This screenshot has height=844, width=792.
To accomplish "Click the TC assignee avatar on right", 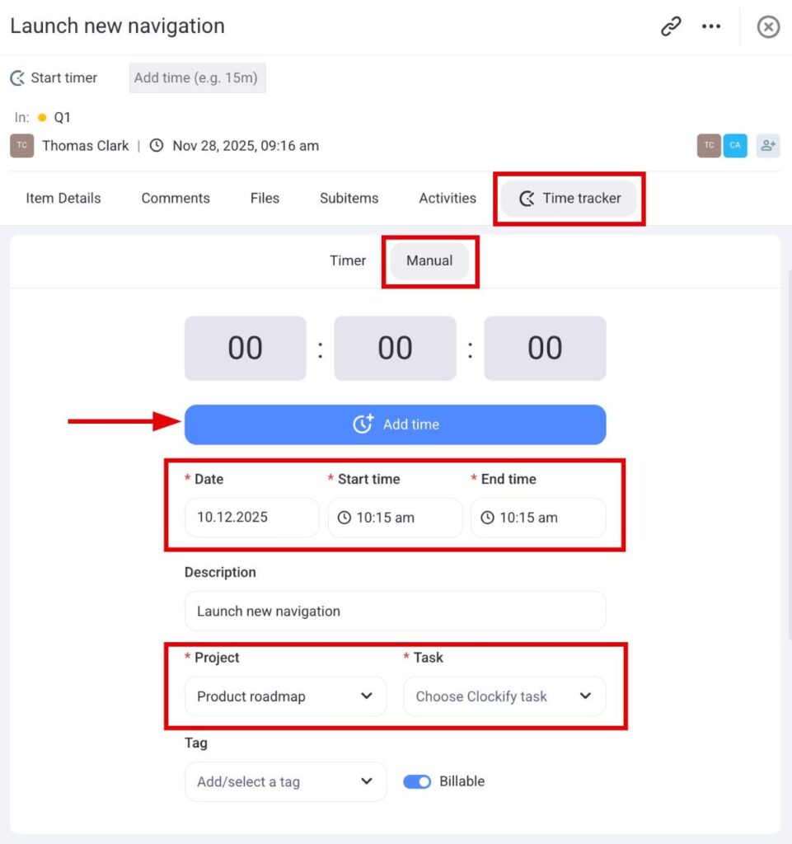I will point(709,146).
